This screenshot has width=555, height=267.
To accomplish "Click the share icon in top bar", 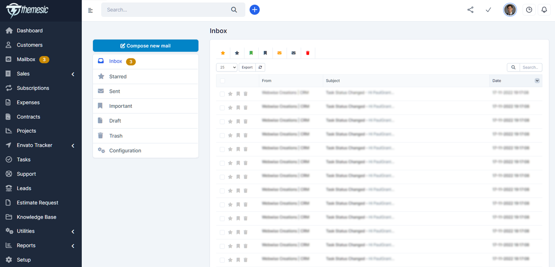I will click(470, 10).
